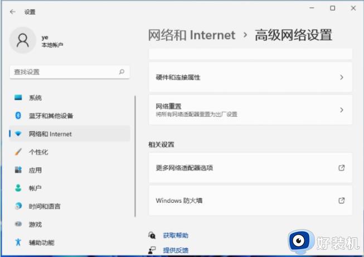Open 更多网络适配器选项

(250, 168)
